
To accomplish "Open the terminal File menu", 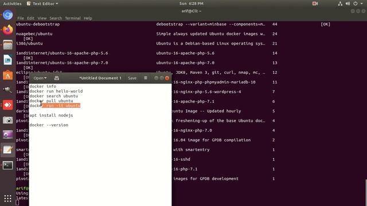I will 21,18.
